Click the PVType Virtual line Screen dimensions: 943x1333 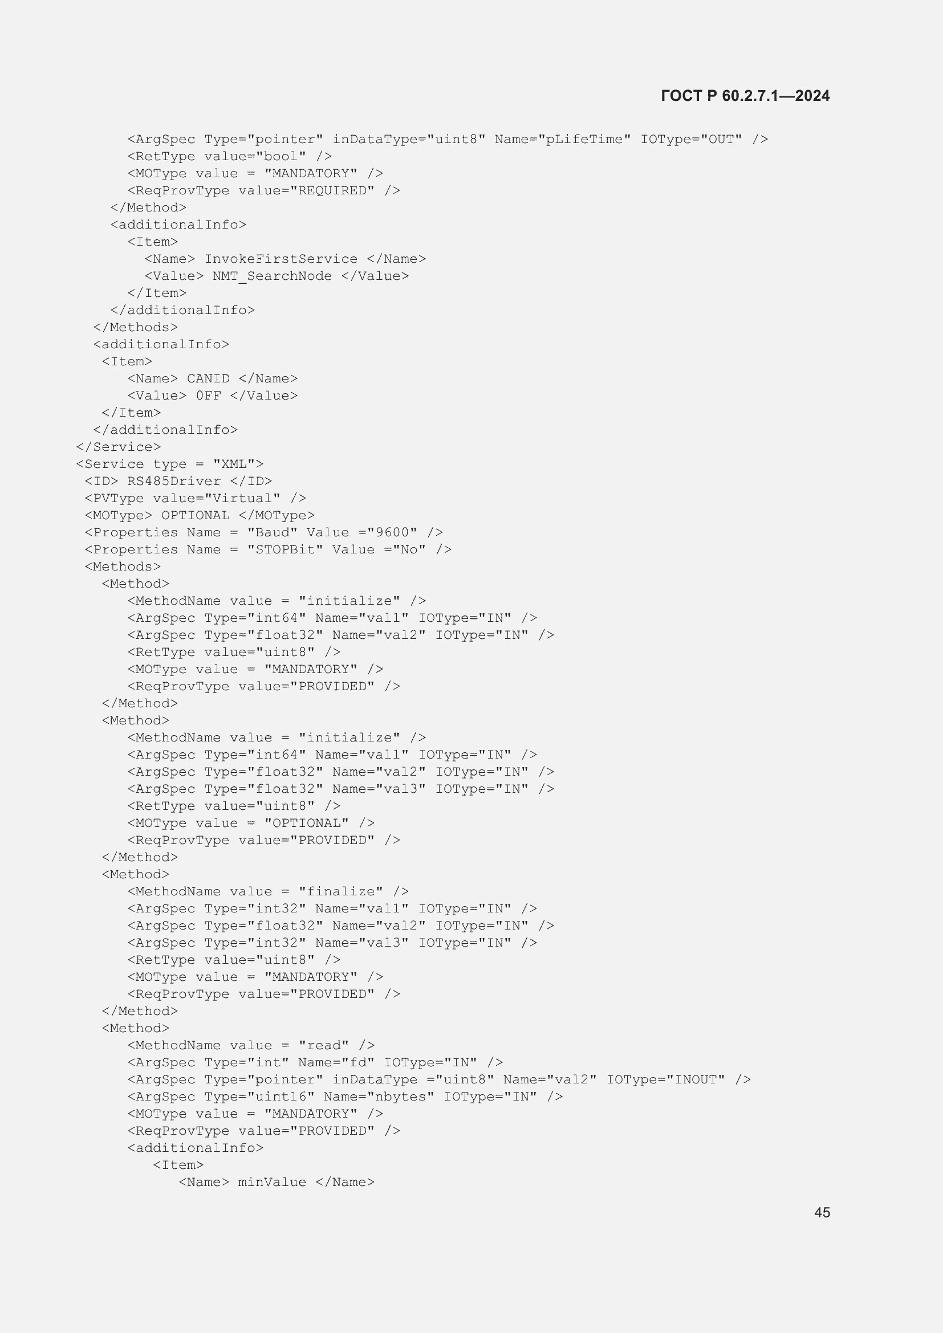[196, 498]
